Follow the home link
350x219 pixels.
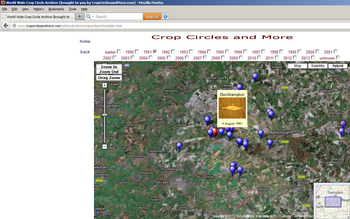pos(85,41)
